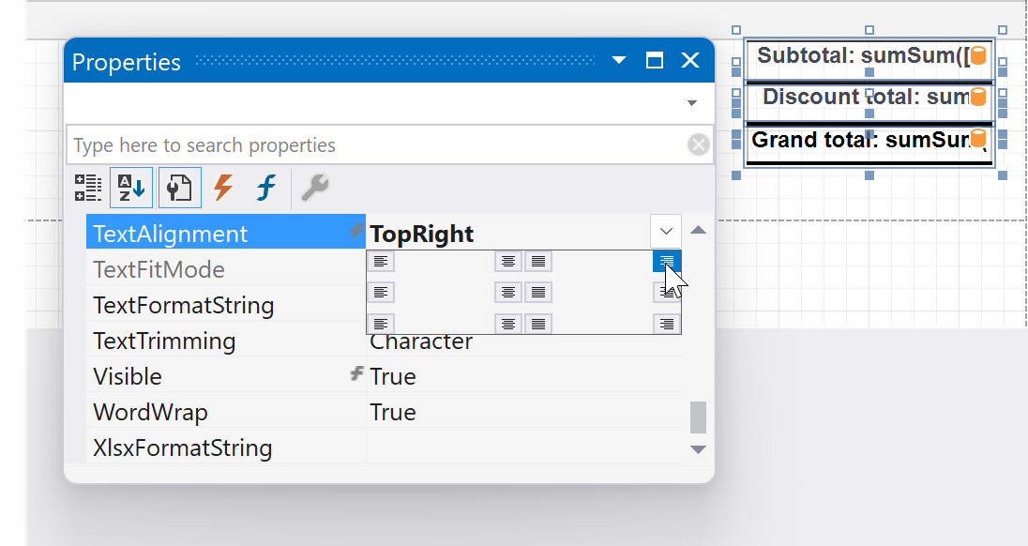Open the Expressions view via italic f icon
This screenshot has width=1028, height=546.
[265, 187]
